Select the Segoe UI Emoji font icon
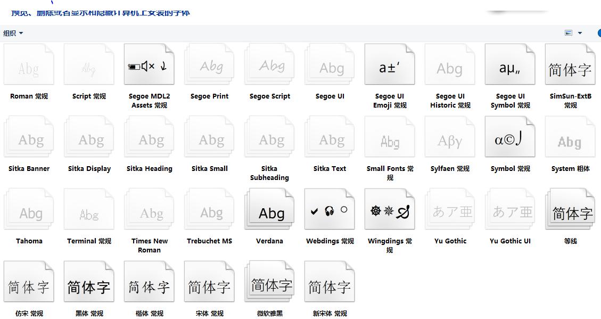 [x=390, y=64]
